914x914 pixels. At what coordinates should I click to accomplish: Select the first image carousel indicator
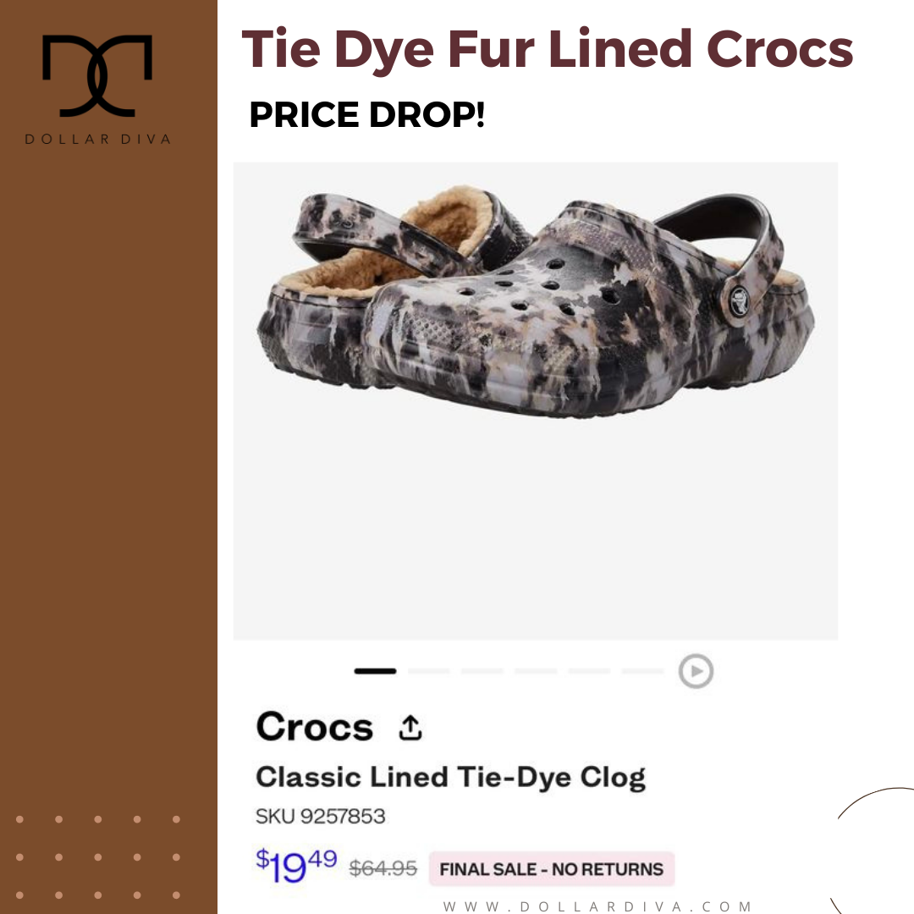point(375,671)
